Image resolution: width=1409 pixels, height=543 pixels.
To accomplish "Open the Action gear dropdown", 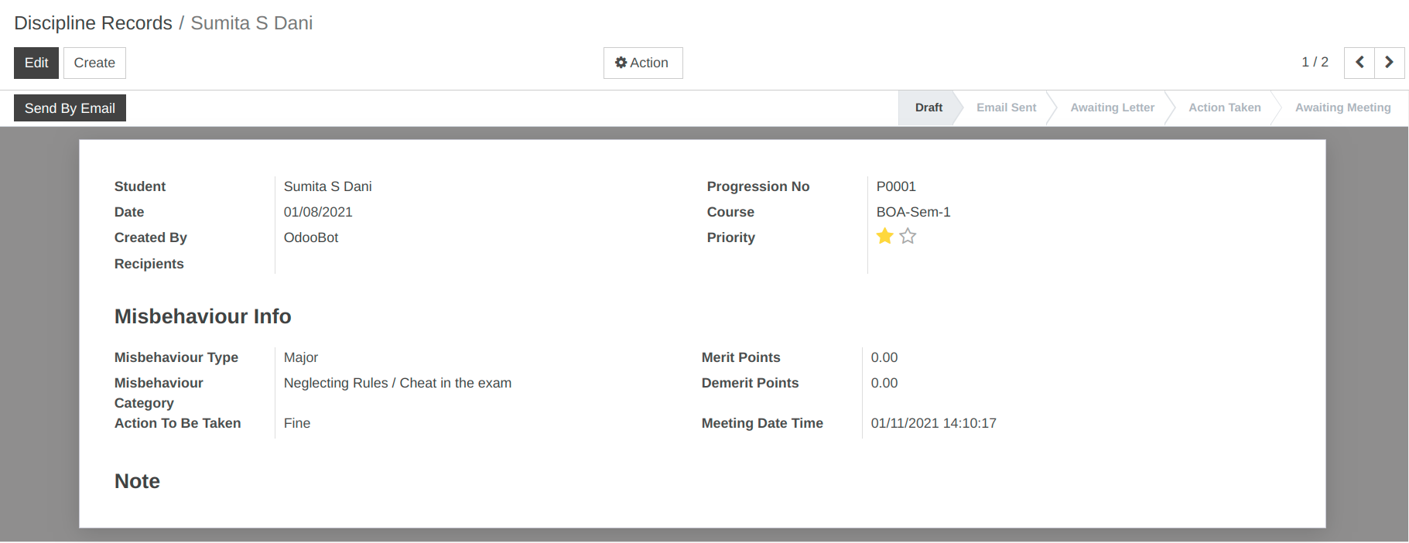I will (x=643, y=63).
